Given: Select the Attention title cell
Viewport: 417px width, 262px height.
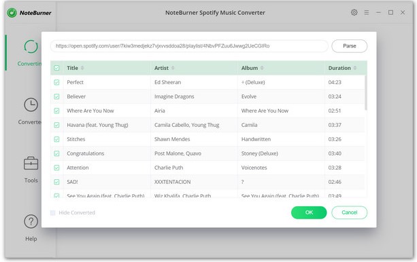Looking at the screenshot, I should click(107, 168).
